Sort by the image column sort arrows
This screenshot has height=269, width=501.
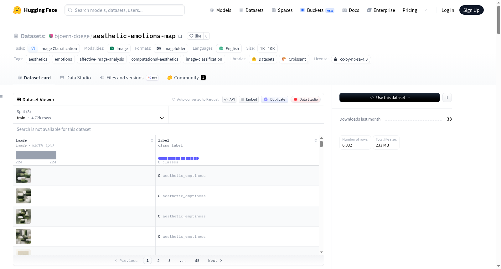tap(152, 141)
